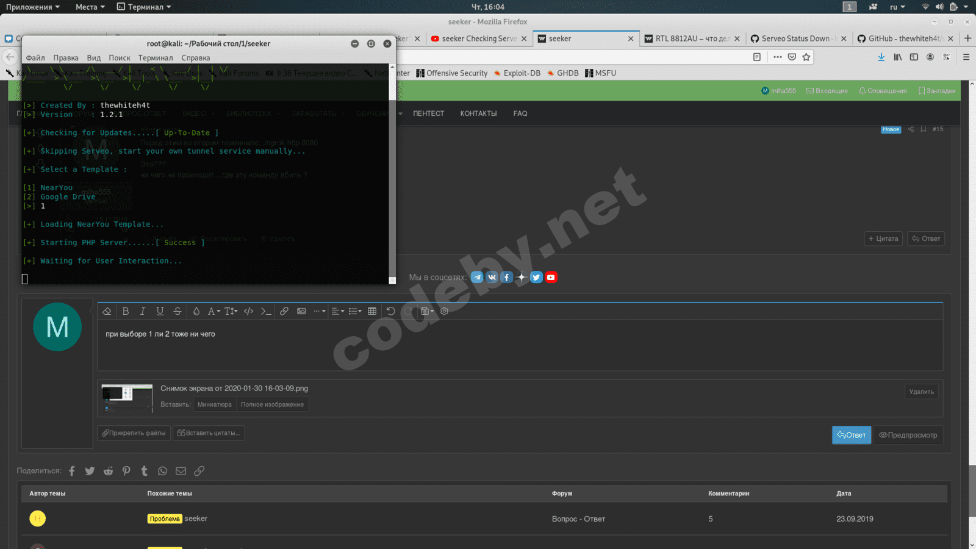The image size is (976, 549).
Task: Toggle bold formatting in the reply editor
Action: [126, 311]
